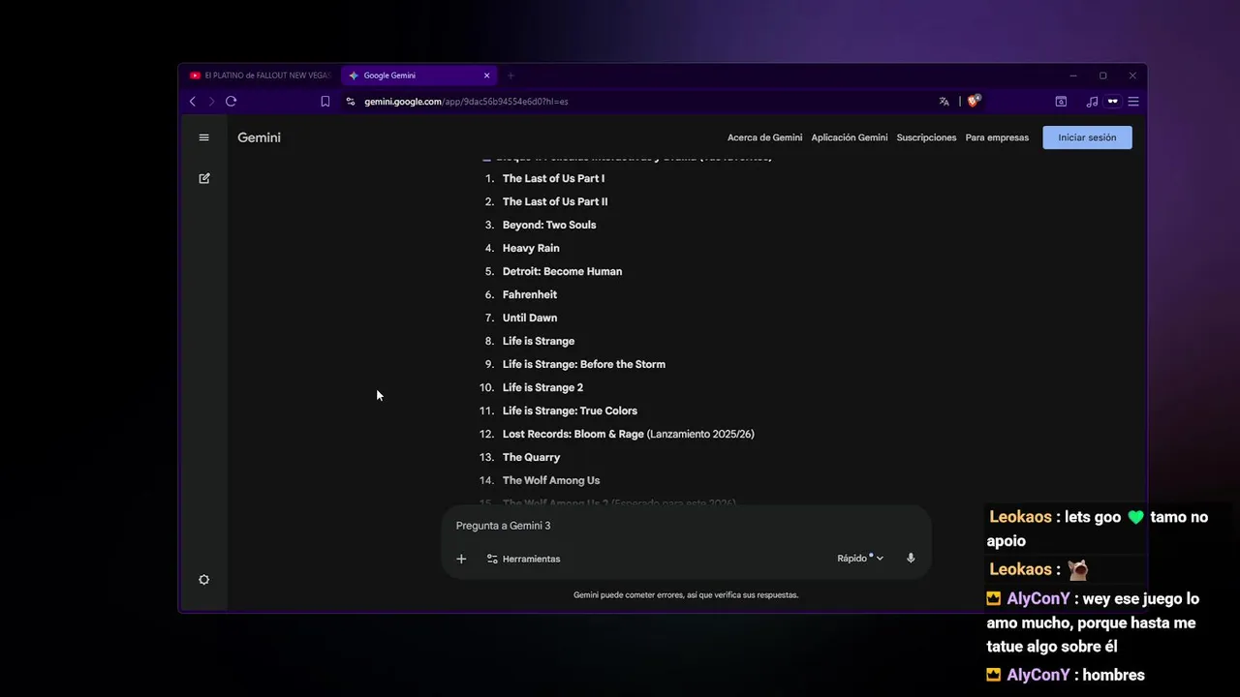The width and height of the screenshot is (1240, 697).
Task: Click the Gemini logo title text
Action: tap(259, 137)
